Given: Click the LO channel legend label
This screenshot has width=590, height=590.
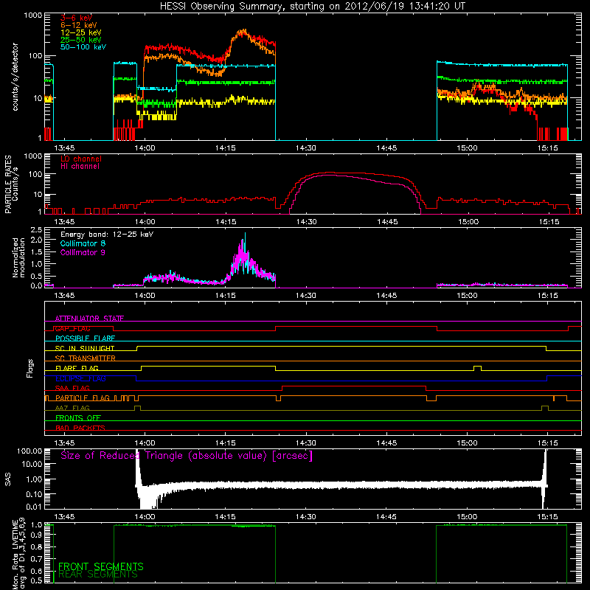Looking at the screenshot, I should tap(81, 159).
